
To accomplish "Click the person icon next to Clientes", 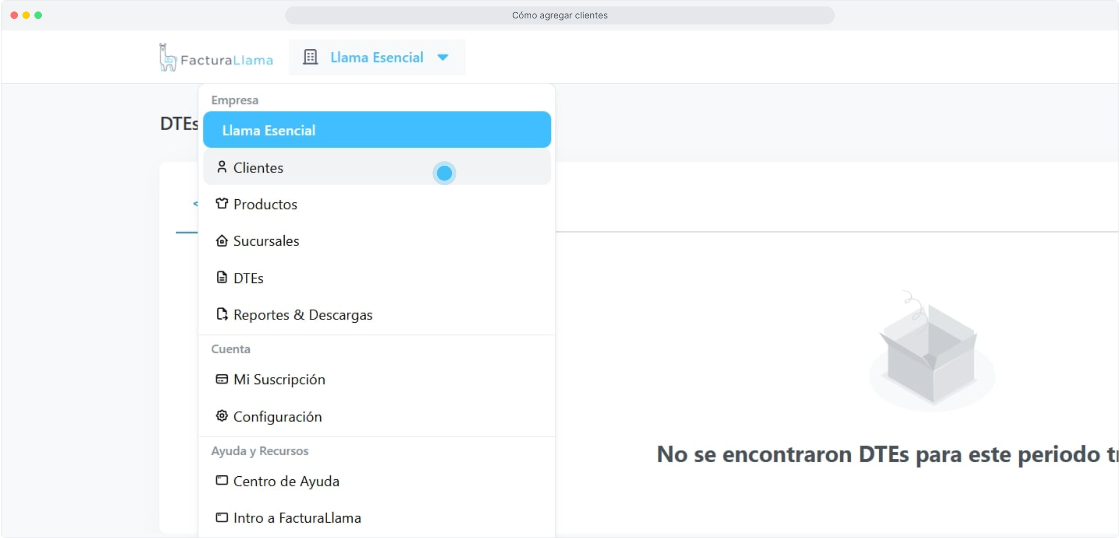I will [x=221, y=167].
